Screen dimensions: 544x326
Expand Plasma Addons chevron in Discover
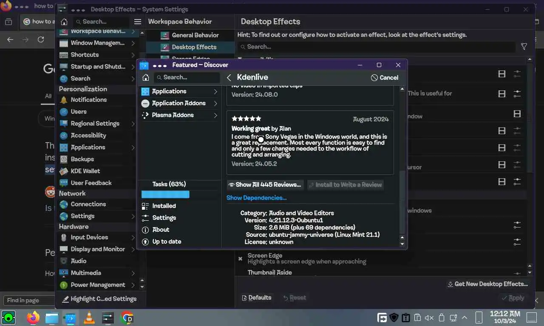(215, 115)
